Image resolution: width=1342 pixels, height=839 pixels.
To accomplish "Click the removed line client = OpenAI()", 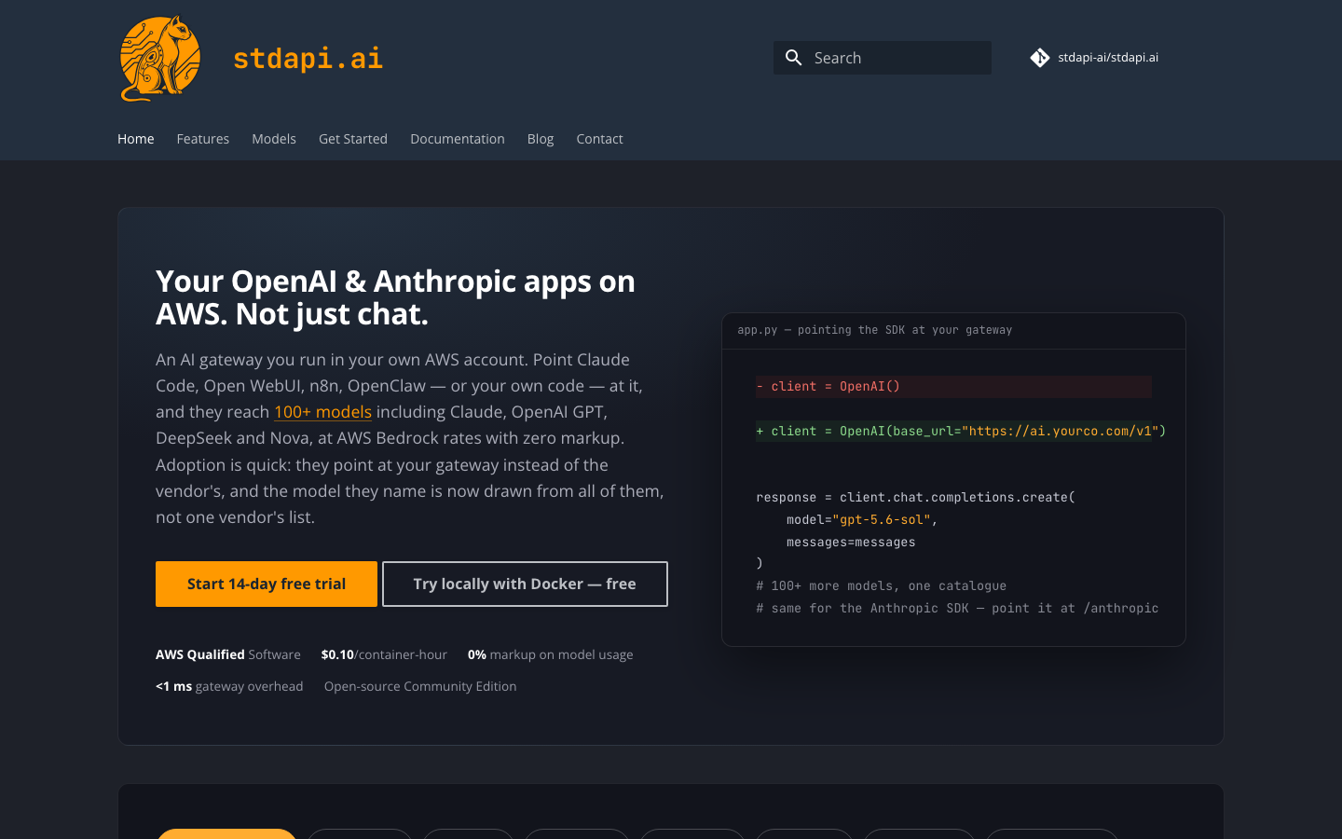I will (953, 387).
